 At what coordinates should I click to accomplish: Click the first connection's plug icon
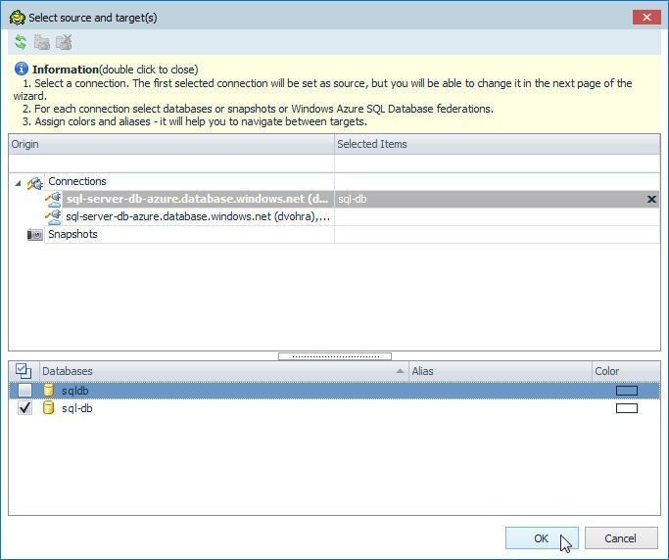point(53,199)
